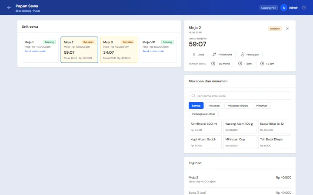Focus the Cari nama atau kode field

pyautogui.click(x=240, y=96)
